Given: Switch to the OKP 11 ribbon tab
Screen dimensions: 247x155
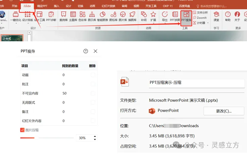Looking at the screenshot, I should (167, 6).
